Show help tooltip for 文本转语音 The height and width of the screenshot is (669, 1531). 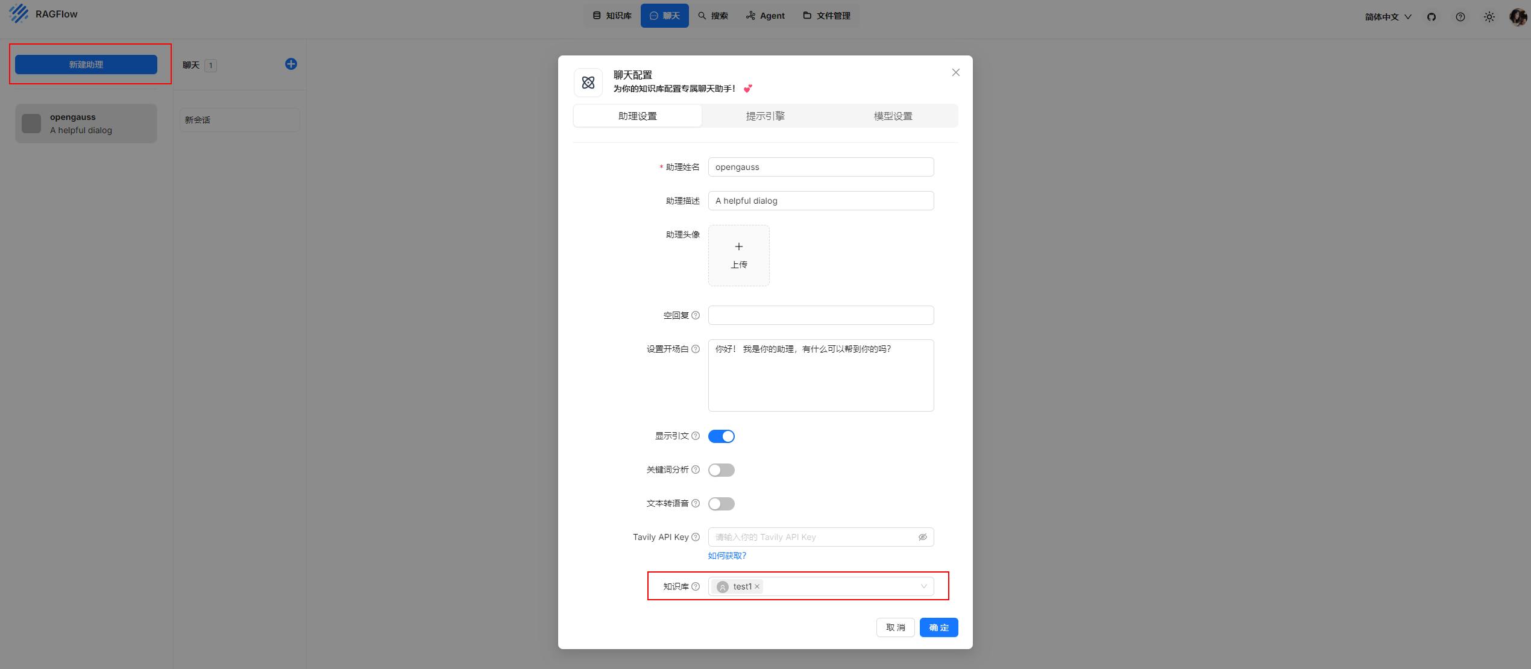click(x=696, y=503)
